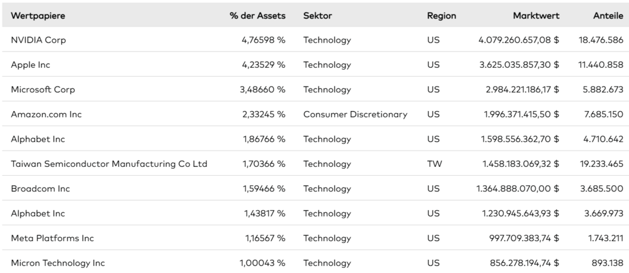Select NVIDIA market value 4.079.260.657,08 $

pyautogui.click(x=519, y=40)
